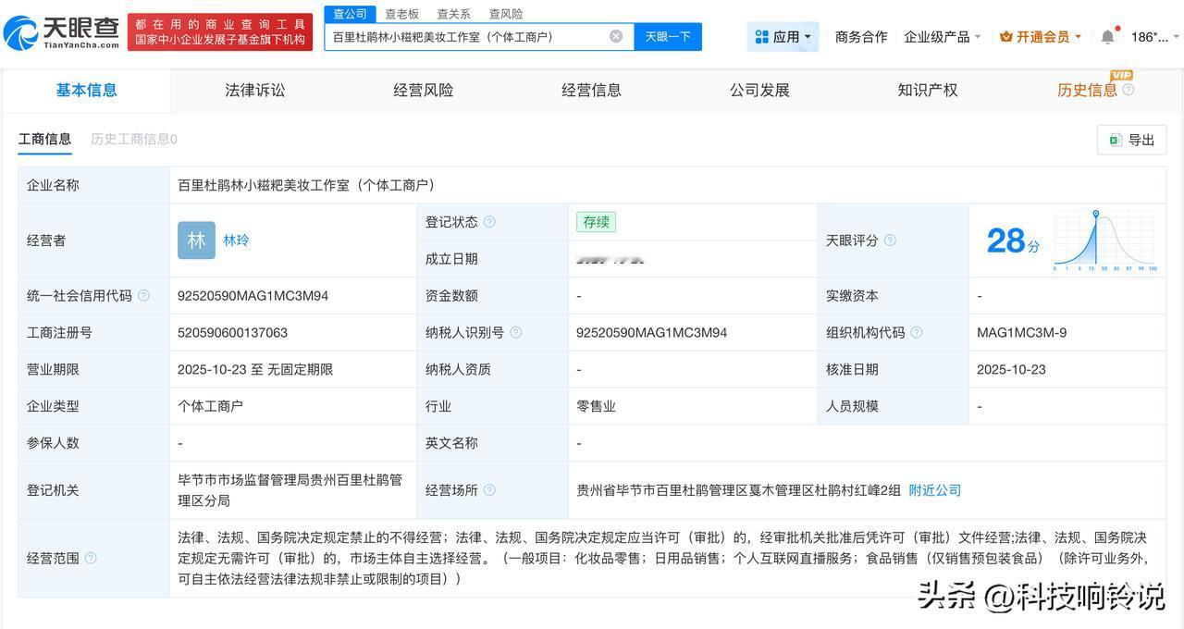Viewport: 1184px width, 629px height.
Task: Click the 天眼一下 search button
Action: pyautogui.click(x=668, y=37)
